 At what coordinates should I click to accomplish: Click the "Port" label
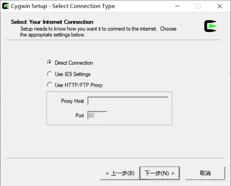(x=79, y=116)
